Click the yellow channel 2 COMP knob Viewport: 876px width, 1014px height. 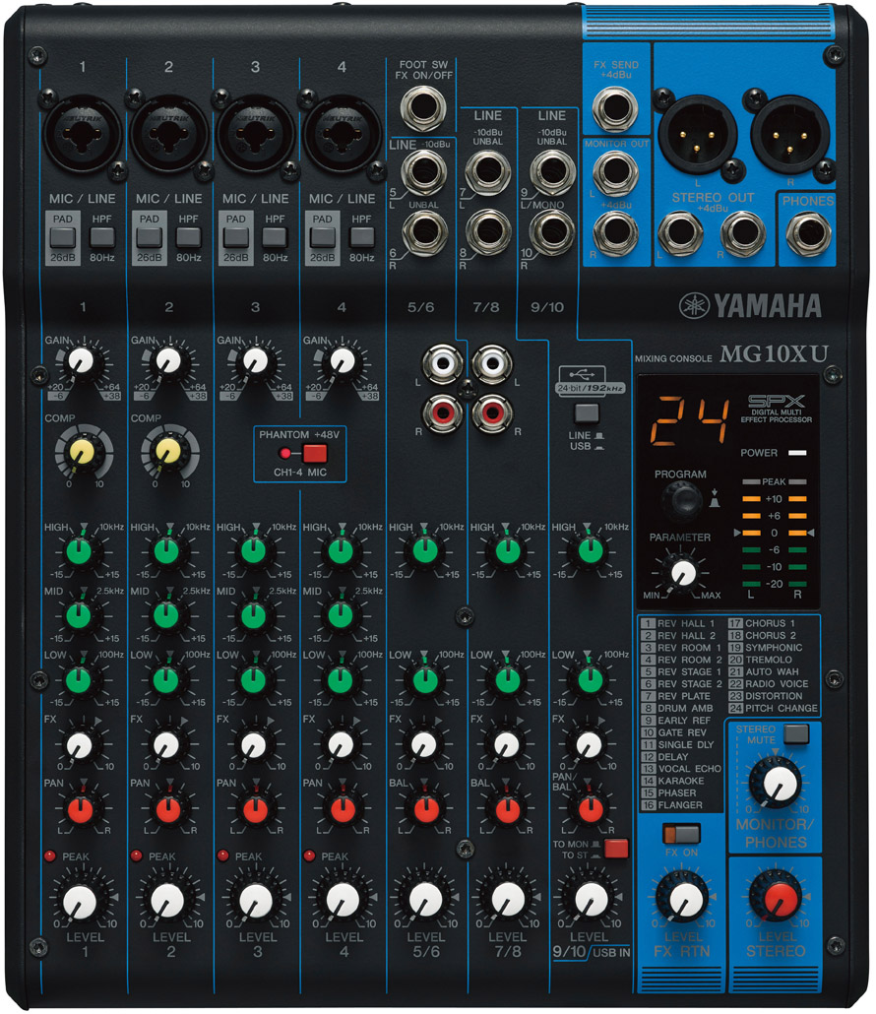(167, 450)
